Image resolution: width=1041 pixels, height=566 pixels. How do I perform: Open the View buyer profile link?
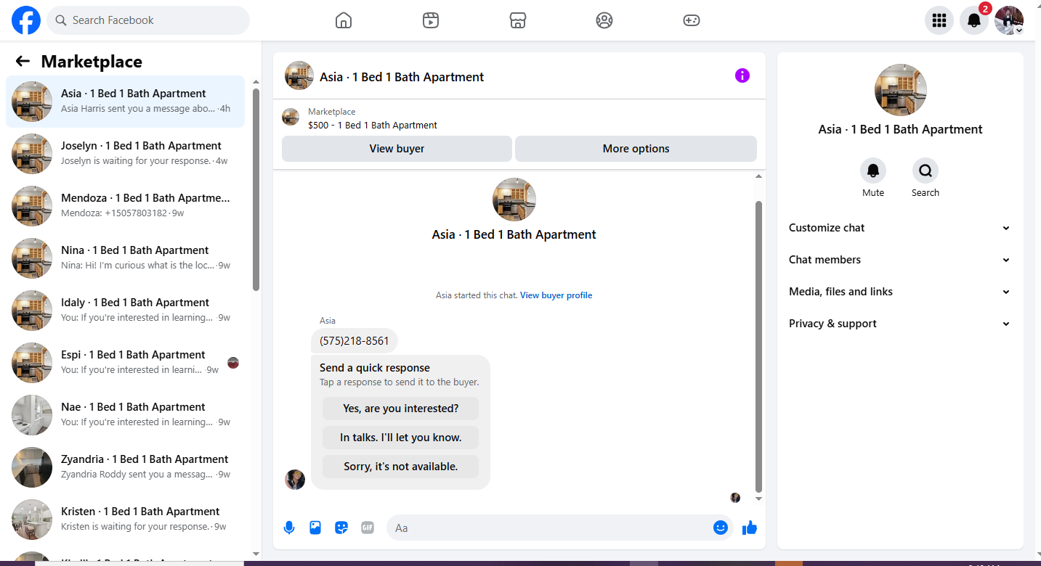click(556, 295)
